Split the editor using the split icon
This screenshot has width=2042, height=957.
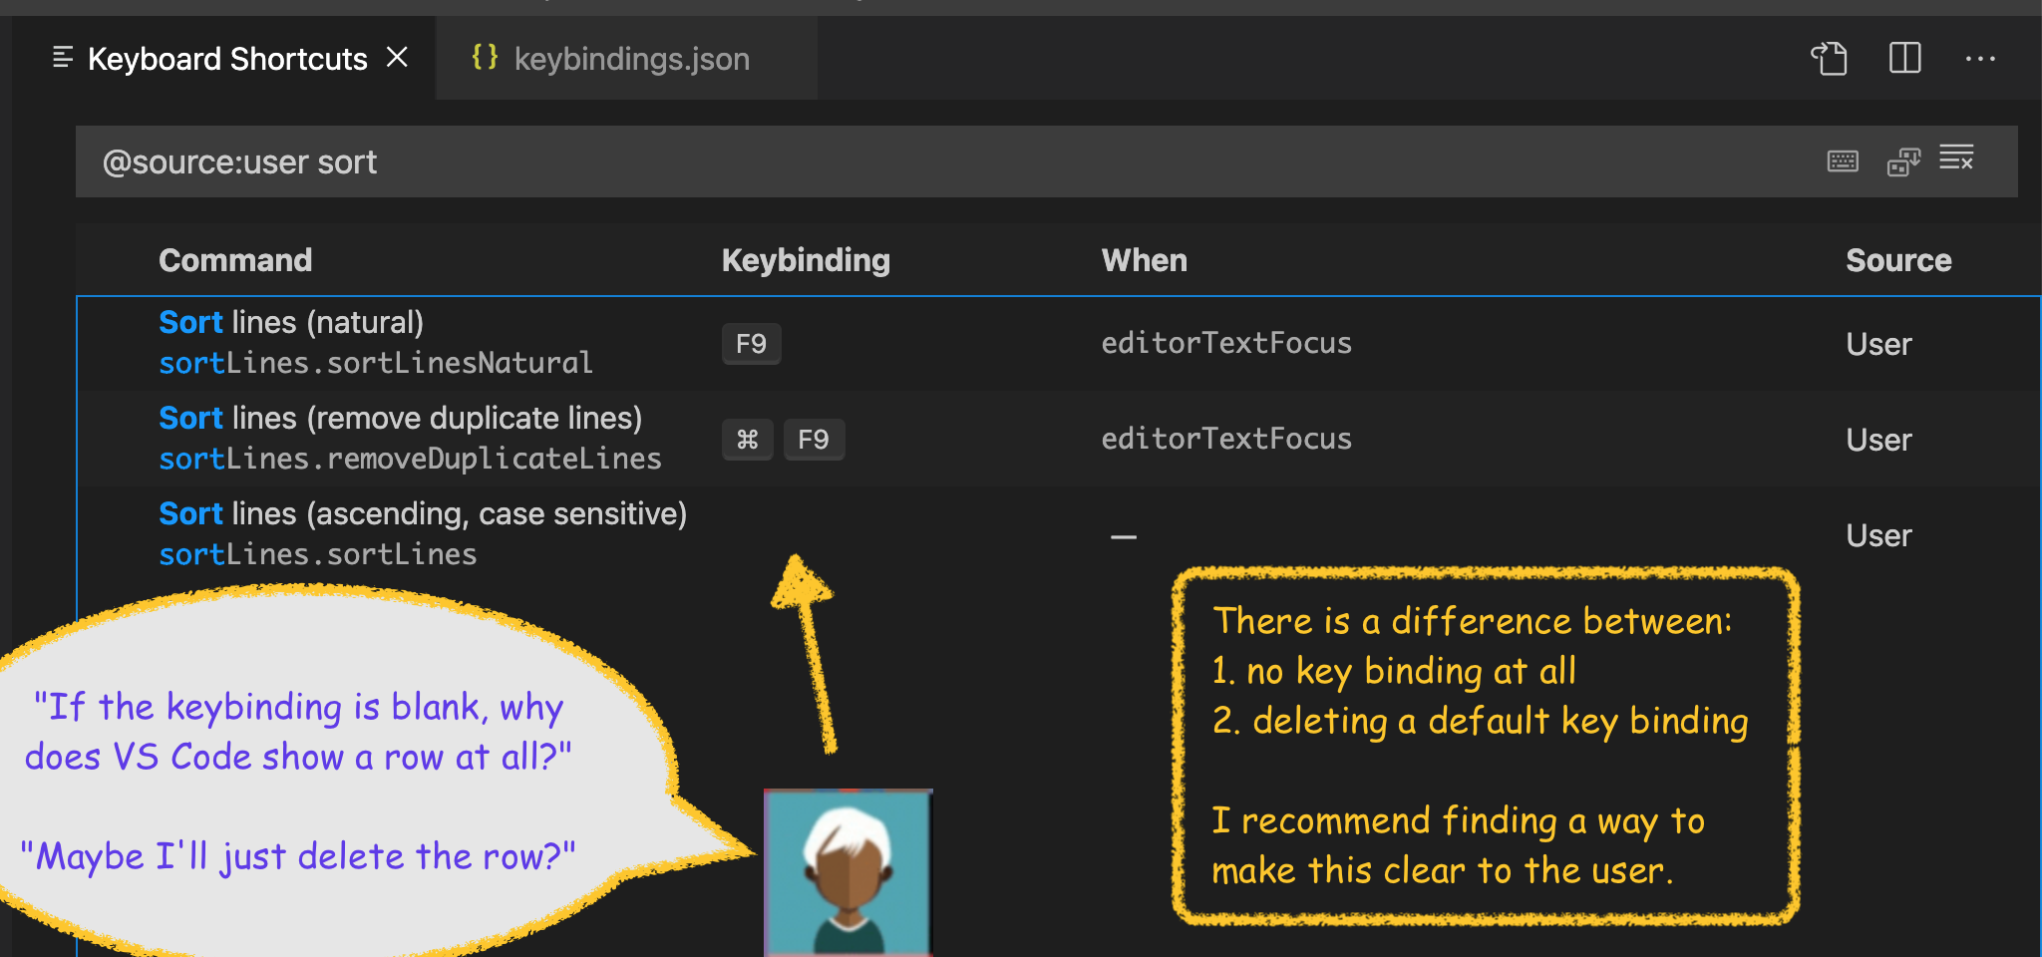click(x=1904, y=59)
